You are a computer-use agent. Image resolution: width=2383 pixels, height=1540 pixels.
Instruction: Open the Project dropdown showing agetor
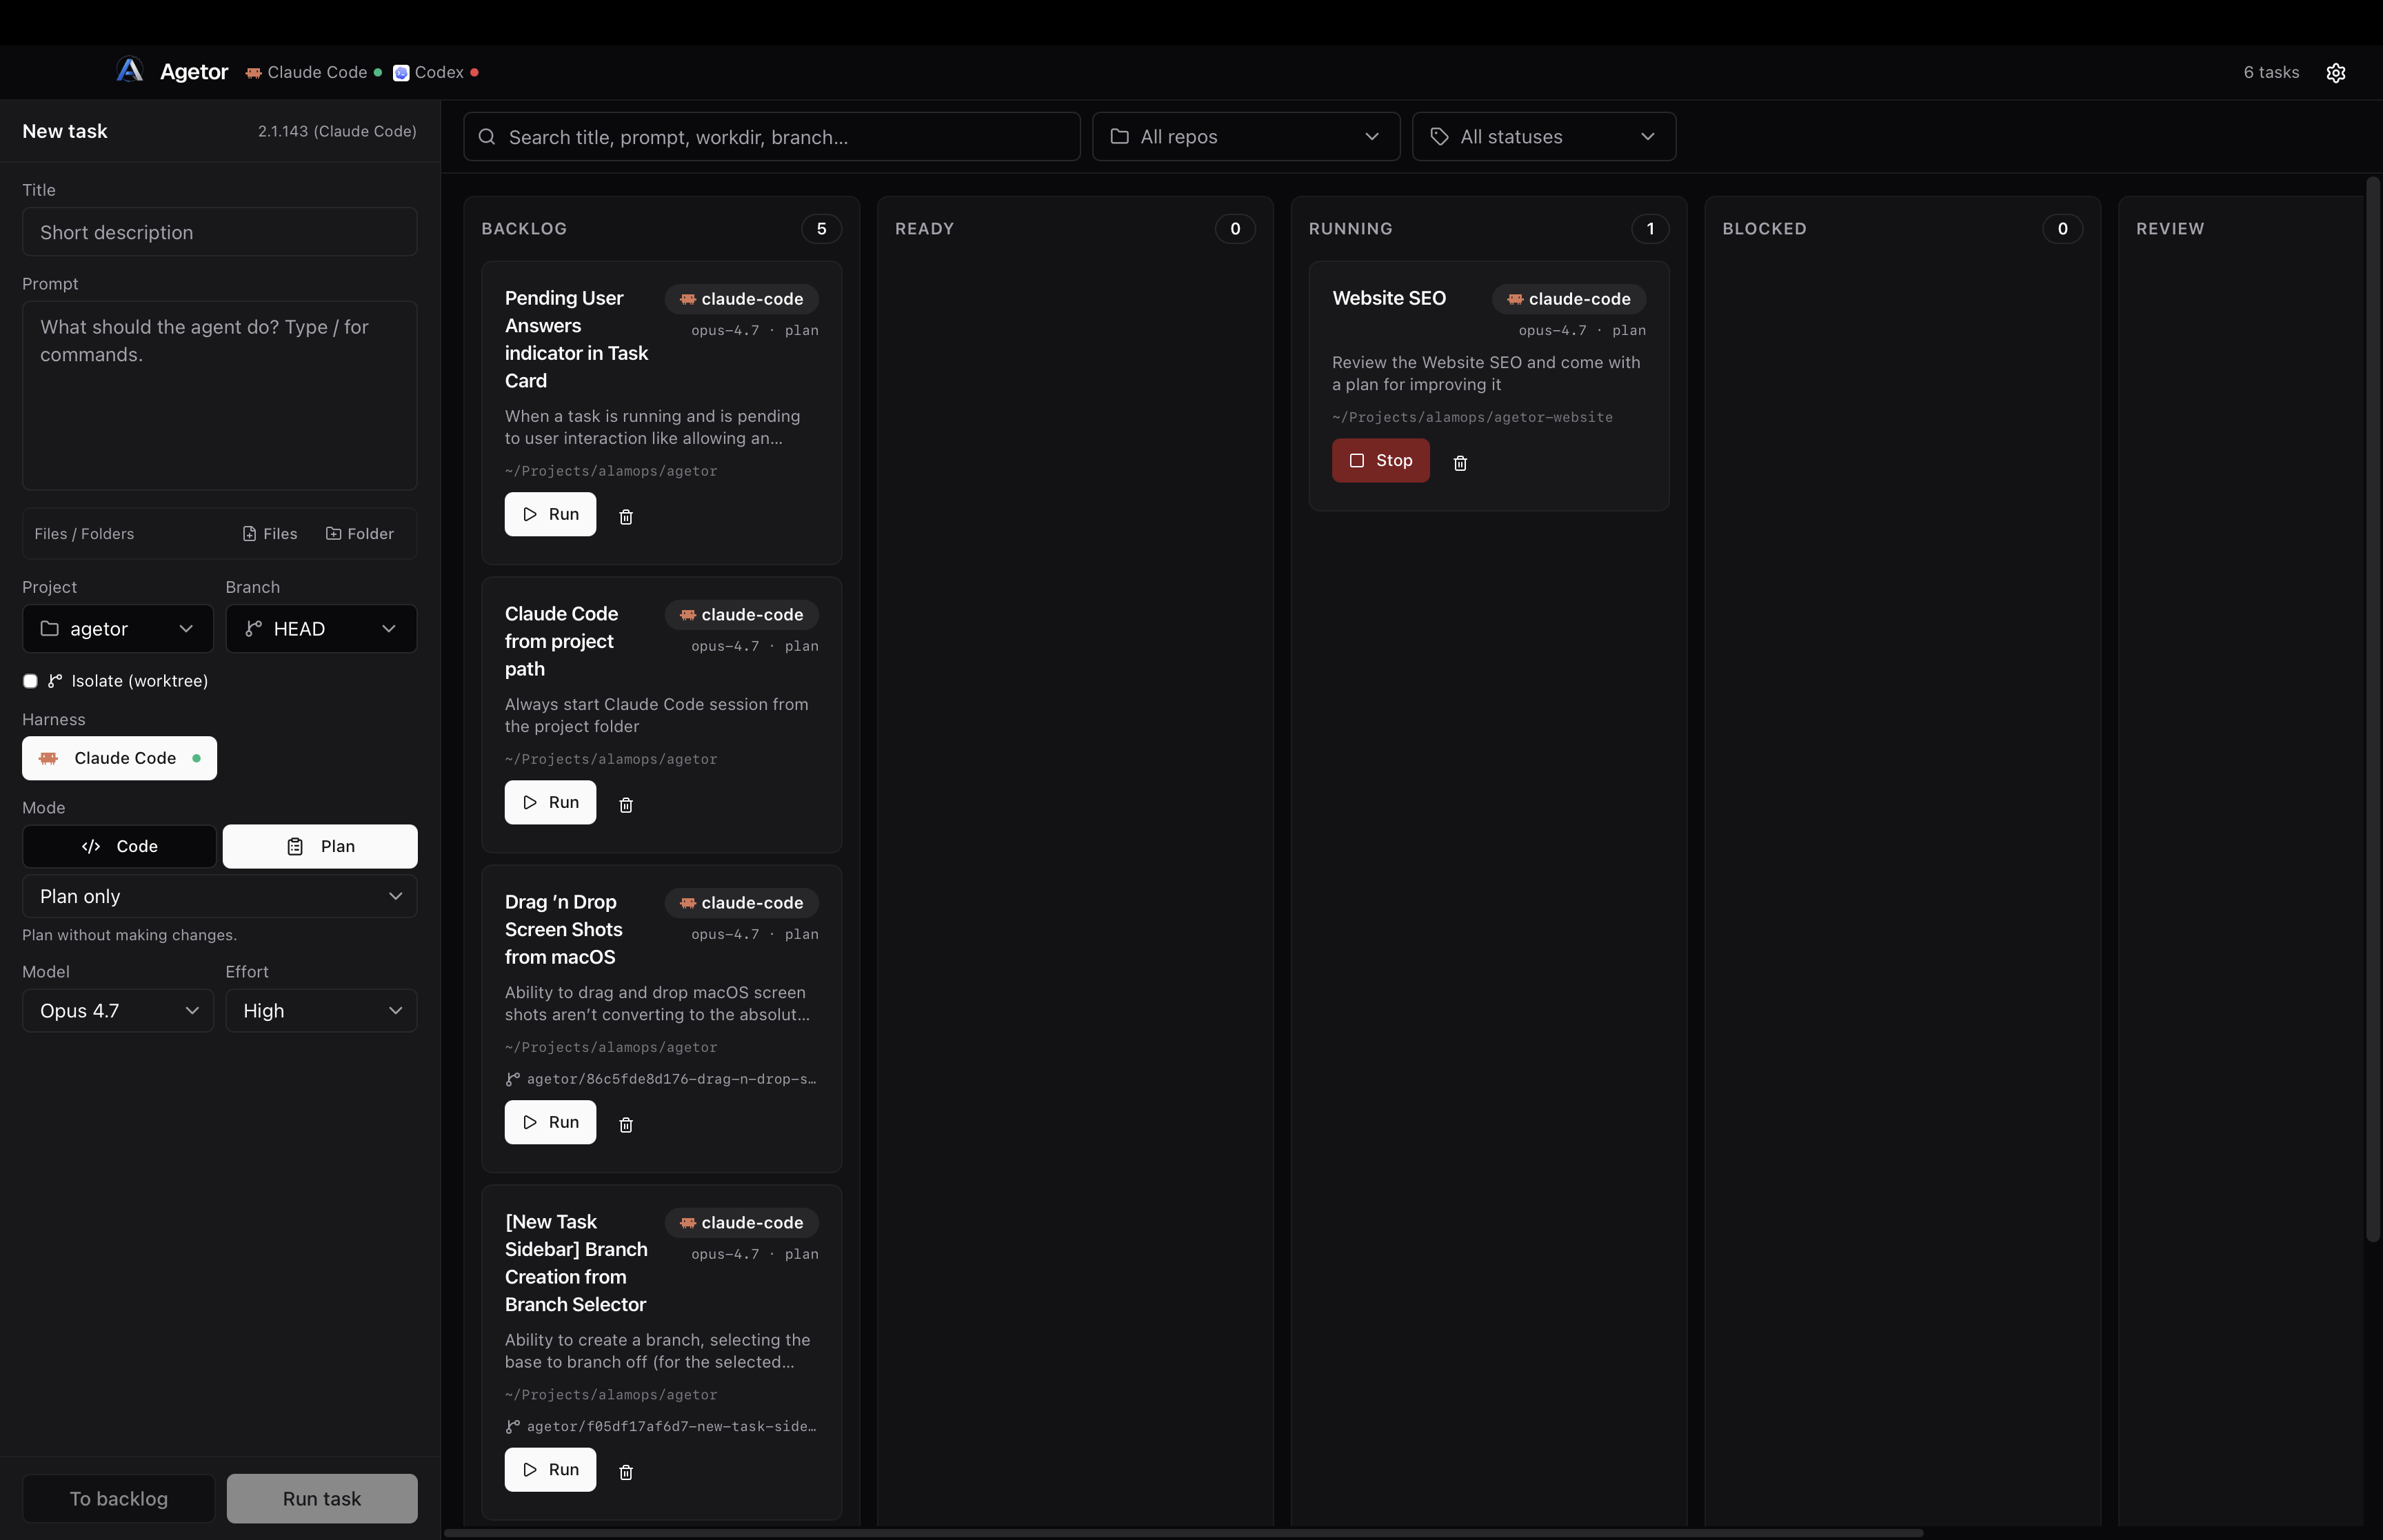tap(118, 629)
